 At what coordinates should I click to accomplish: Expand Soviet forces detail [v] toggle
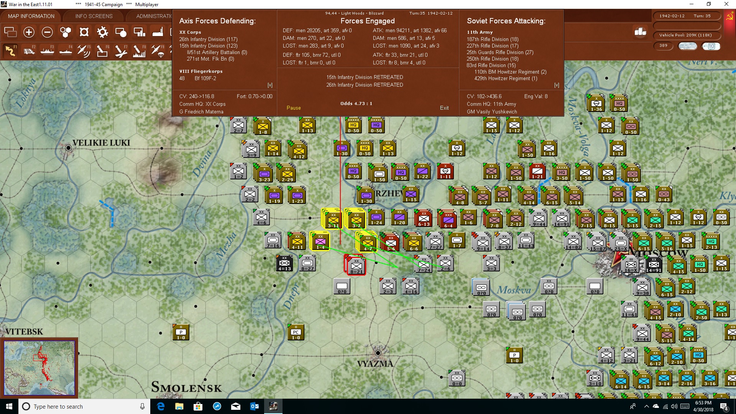click(557, 85)
